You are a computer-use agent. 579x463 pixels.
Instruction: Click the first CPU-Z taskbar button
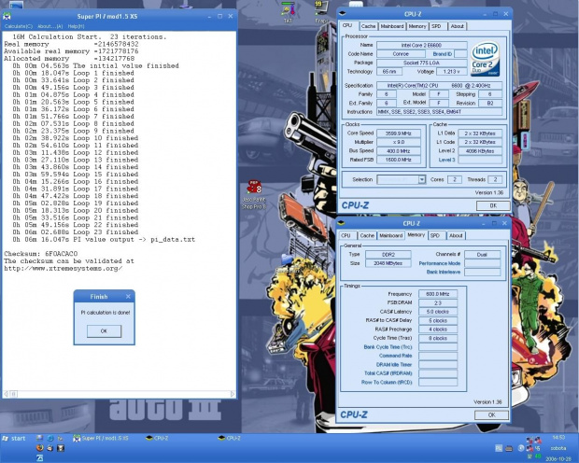click(157, 438)
